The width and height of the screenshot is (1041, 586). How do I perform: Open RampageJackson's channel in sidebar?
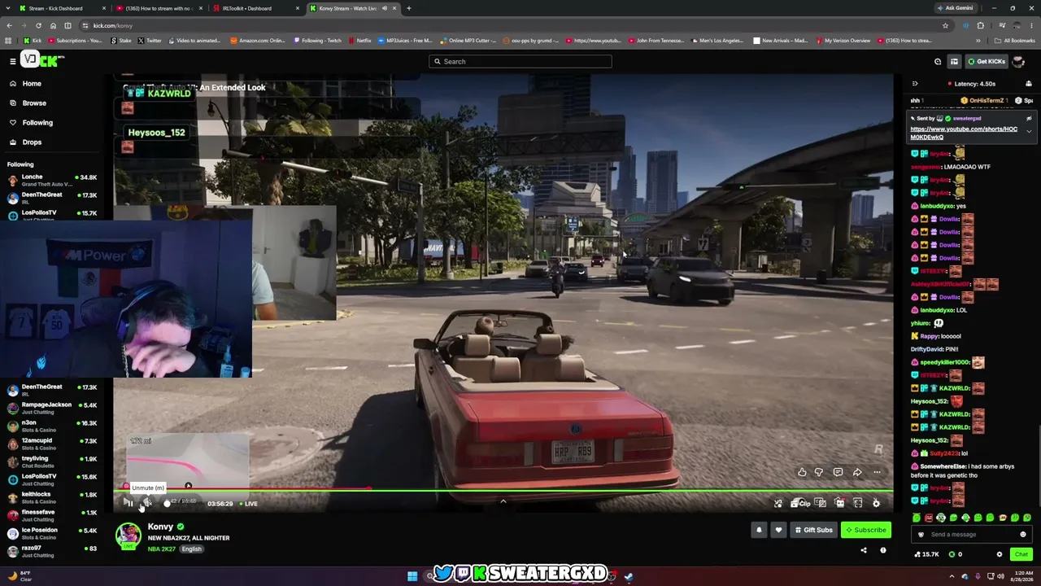coord(50,408)
